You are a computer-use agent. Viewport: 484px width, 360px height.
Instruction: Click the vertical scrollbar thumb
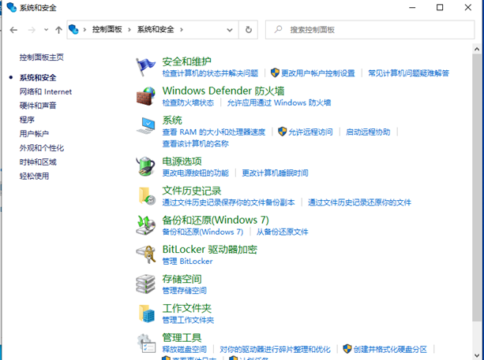click(476, 188)
